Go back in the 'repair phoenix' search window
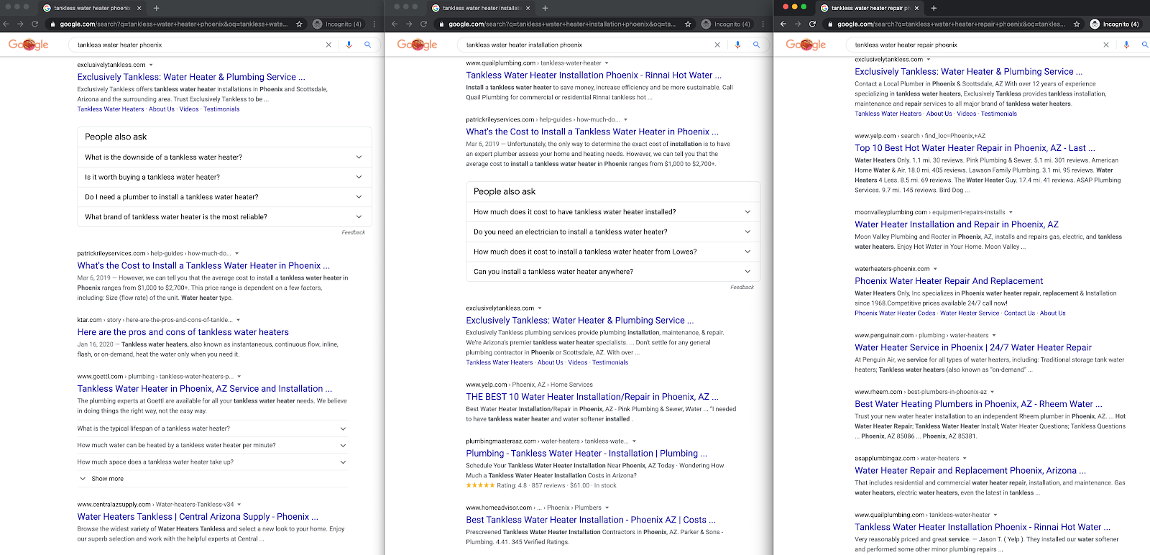Viewport: 1150px width, 555px height. 783,24
